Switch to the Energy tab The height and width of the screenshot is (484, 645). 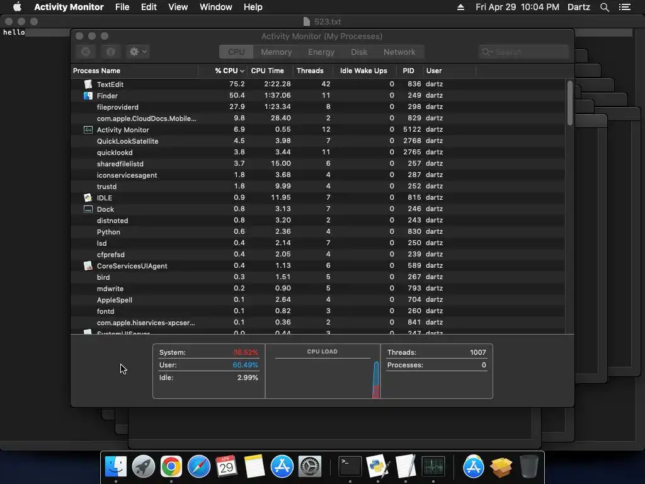(321, 52)
